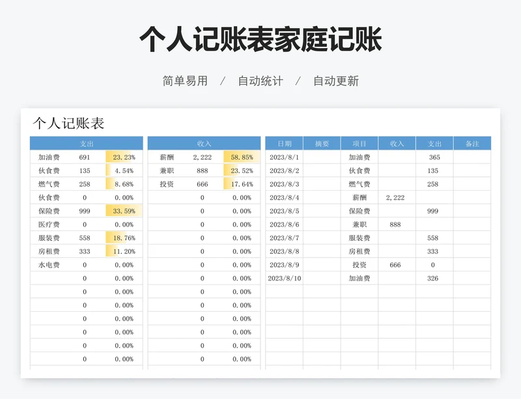Select the 收入 summary table header

click(204, 143)
